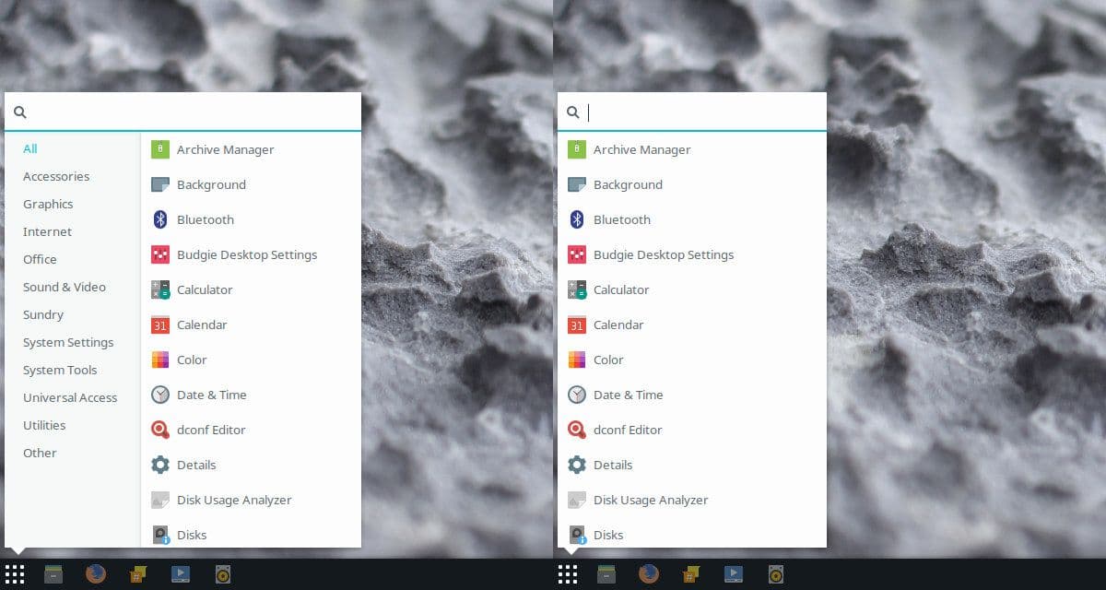This screenshot has width=1106, height=590.
Task: Select the Accessories category
Action: (x=56, y=176)
